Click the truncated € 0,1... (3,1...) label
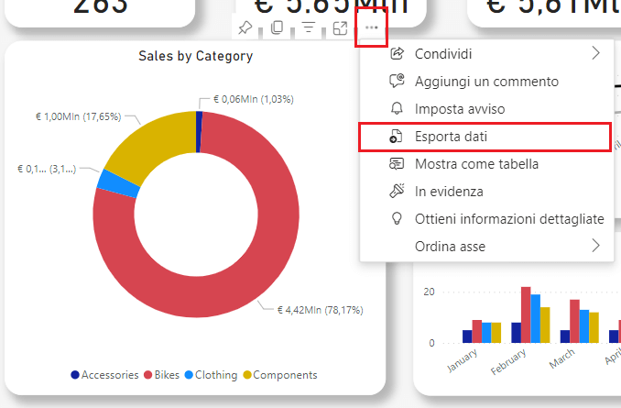 click(x=47, y=170)
